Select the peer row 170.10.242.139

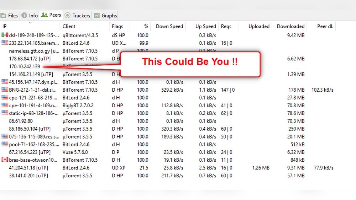pyautogui.click(x=25, y=66)
